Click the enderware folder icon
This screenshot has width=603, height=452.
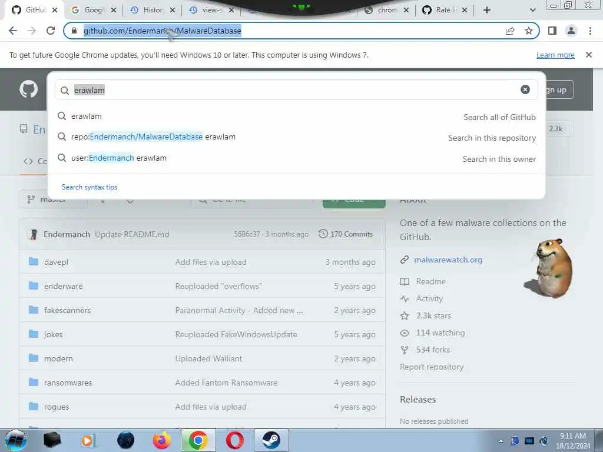tap(34, 285)
